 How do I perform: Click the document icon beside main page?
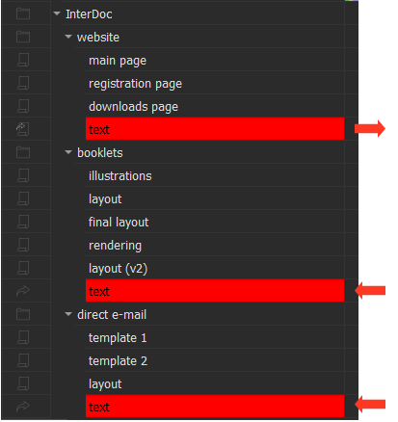point(23,60)
